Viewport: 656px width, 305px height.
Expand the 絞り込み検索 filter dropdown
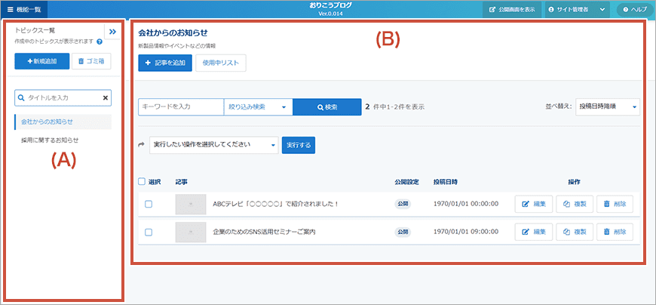pyautogui.click(x=258, y=107)
